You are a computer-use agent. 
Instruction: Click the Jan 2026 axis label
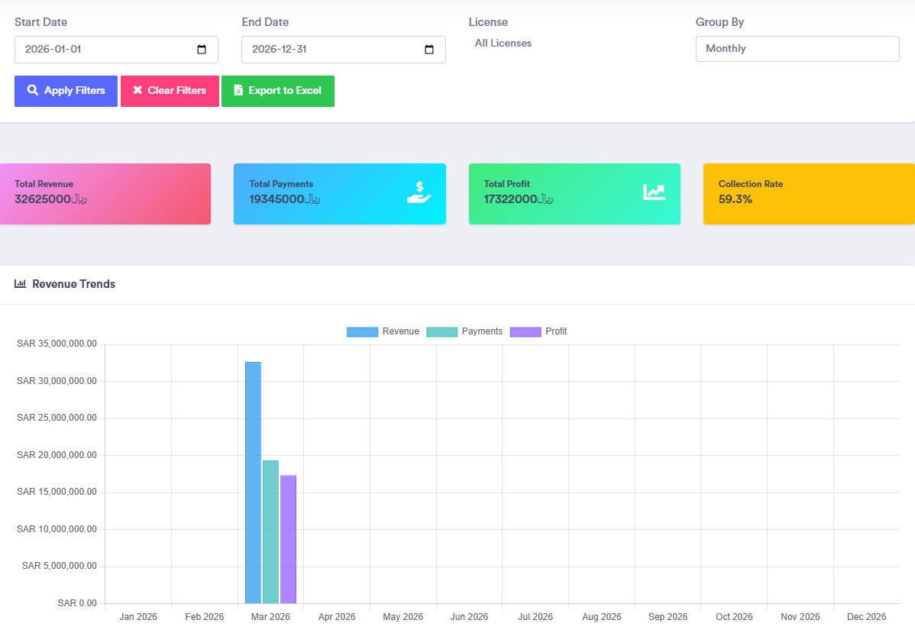tap(138, 617)
